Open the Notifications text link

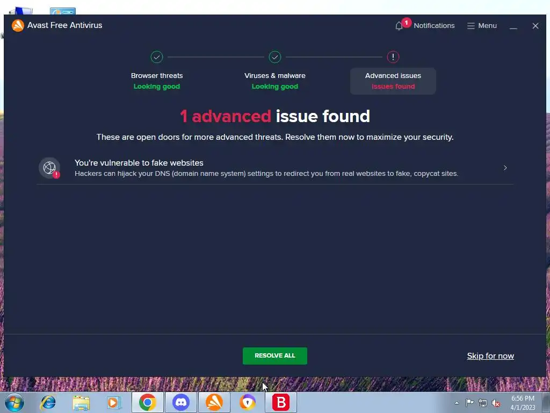click(434, 26)
